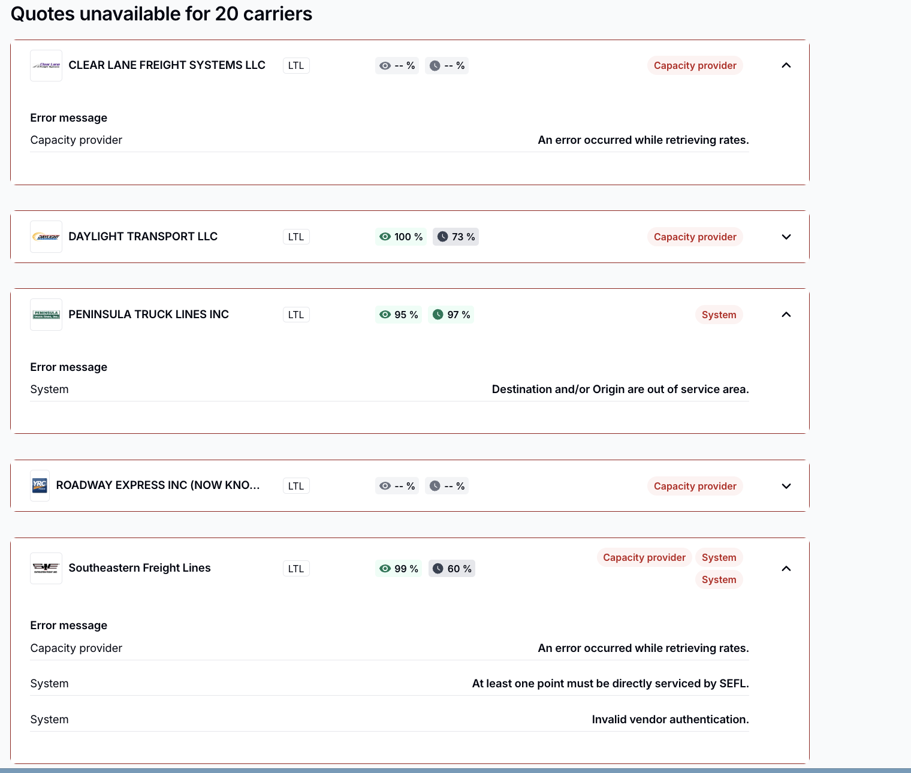Click 'Error message' label in Southeastern card
911x773 pixels.
pyautogui.click(x=69, y=625)
